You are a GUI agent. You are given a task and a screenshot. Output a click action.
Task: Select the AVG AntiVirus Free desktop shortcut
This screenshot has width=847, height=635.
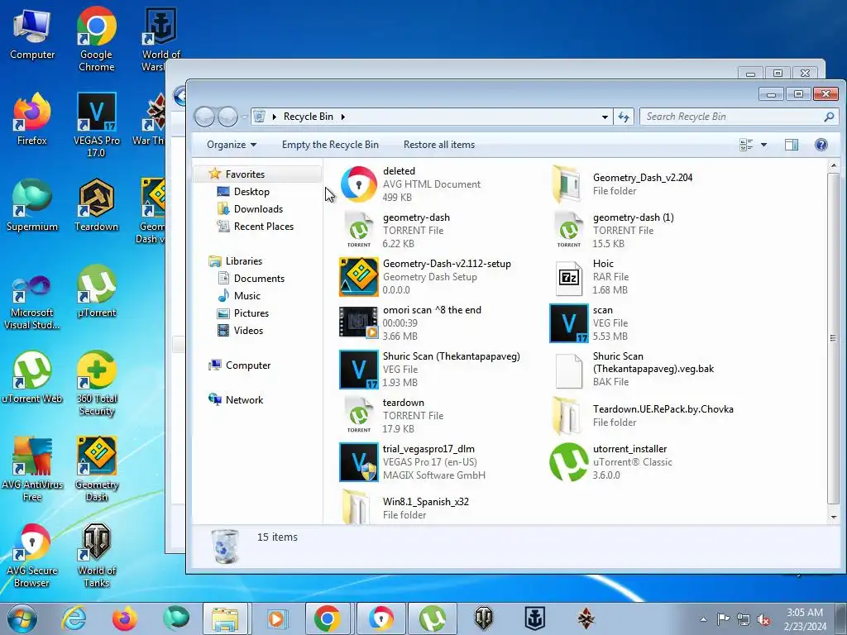[32, 469]
